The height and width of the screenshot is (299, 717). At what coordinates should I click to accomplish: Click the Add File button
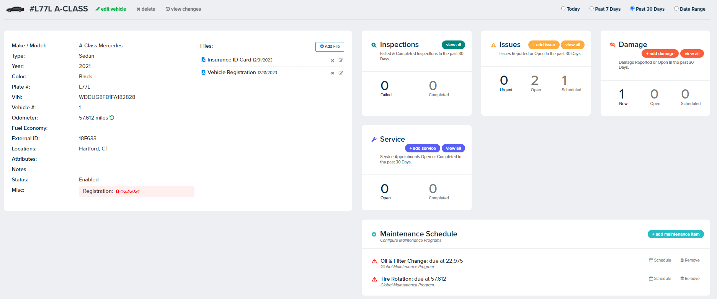330,47
